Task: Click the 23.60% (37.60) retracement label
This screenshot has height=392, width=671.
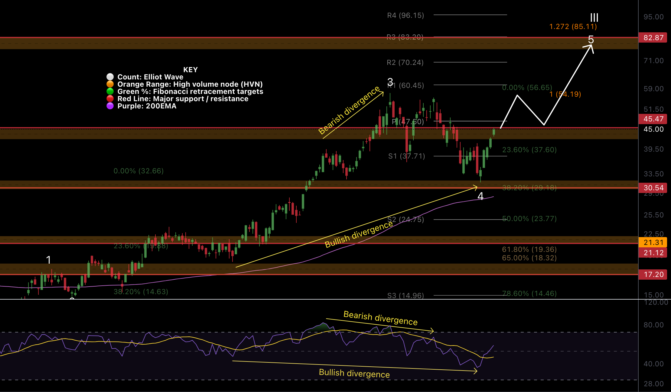Action: [529, 150]
